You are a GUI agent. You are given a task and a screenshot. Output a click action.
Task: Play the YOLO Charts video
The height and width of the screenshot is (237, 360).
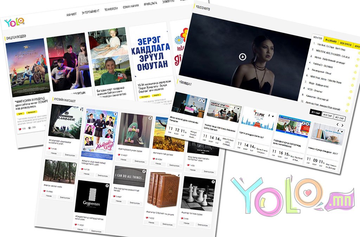pyautogui.click(x=242, y=56)
